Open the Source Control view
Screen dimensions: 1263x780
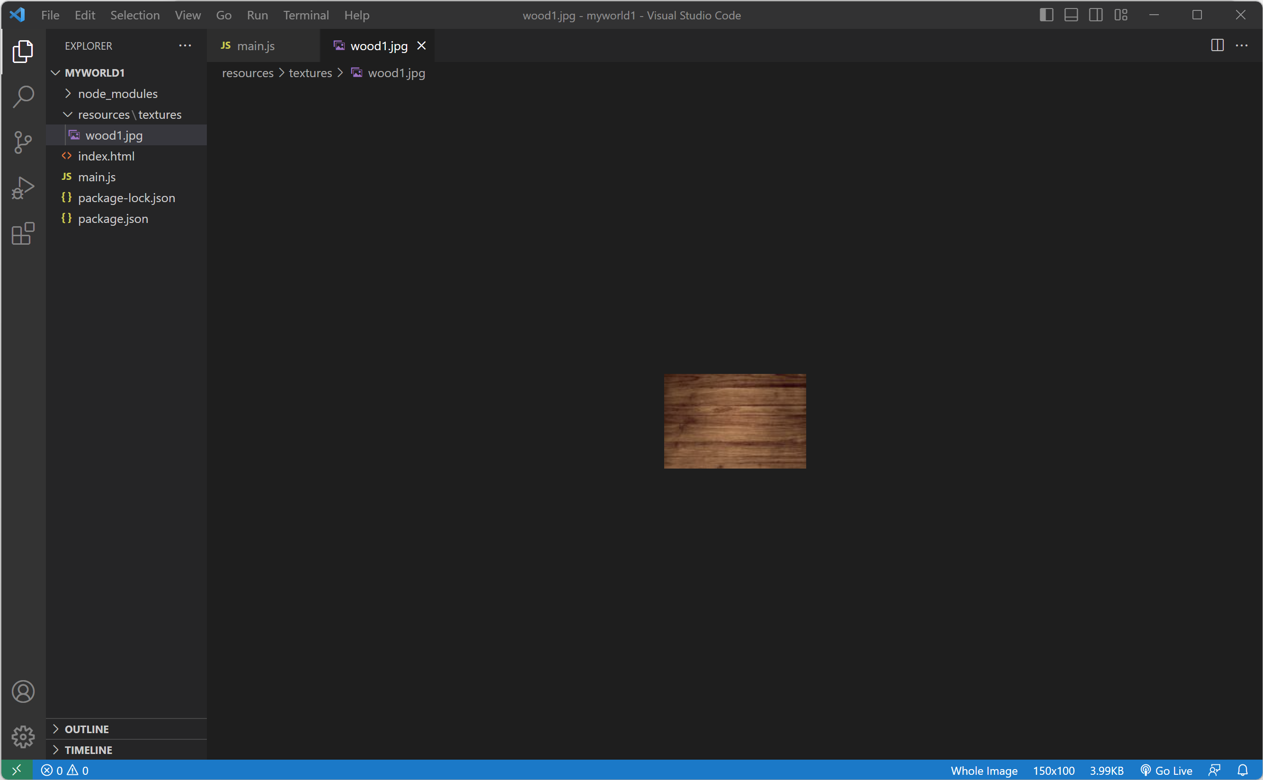coord(23,142)
